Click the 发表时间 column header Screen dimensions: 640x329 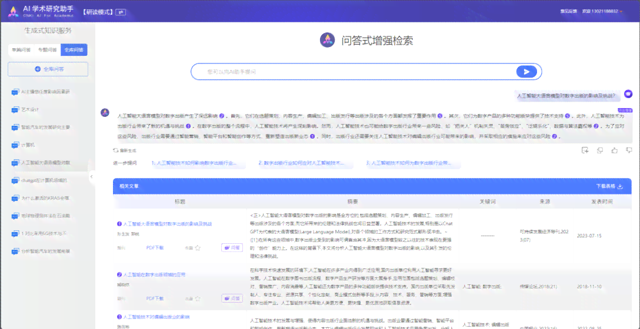(x=602, y=202)
